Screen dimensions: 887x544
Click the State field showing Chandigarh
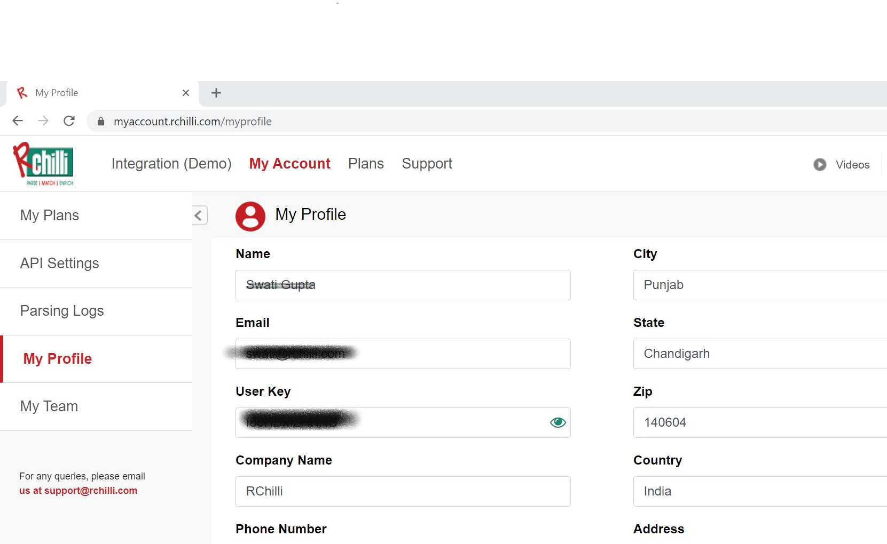(760, 354)
